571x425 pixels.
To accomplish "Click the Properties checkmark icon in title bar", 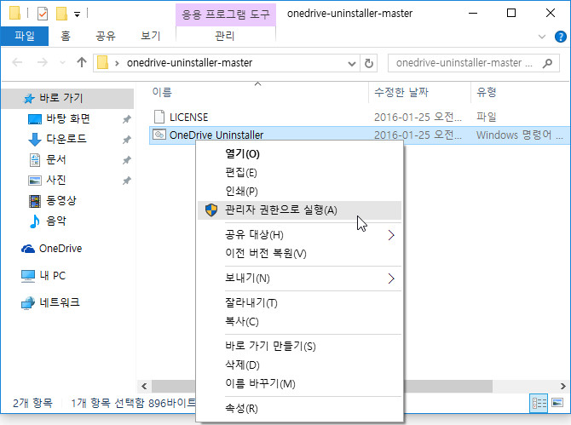I will (43, 14).
